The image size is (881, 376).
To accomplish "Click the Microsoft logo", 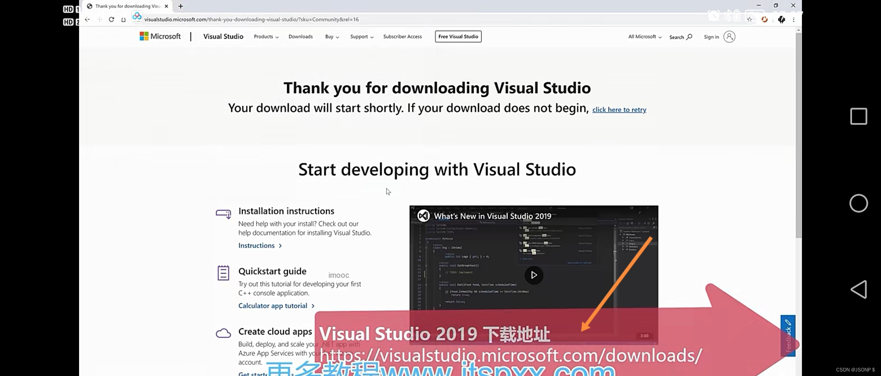I will click(160, 37).
